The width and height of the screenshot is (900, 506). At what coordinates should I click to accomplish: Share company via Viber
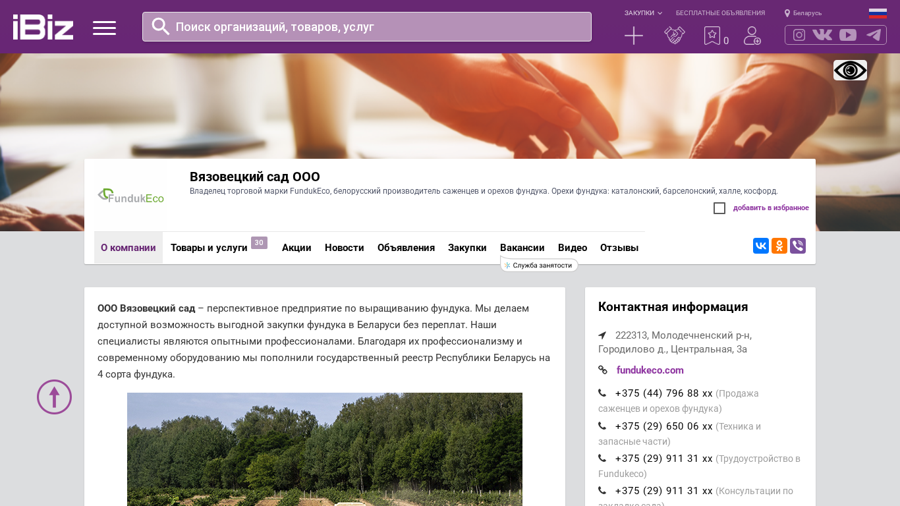click(x=798, y=246)
